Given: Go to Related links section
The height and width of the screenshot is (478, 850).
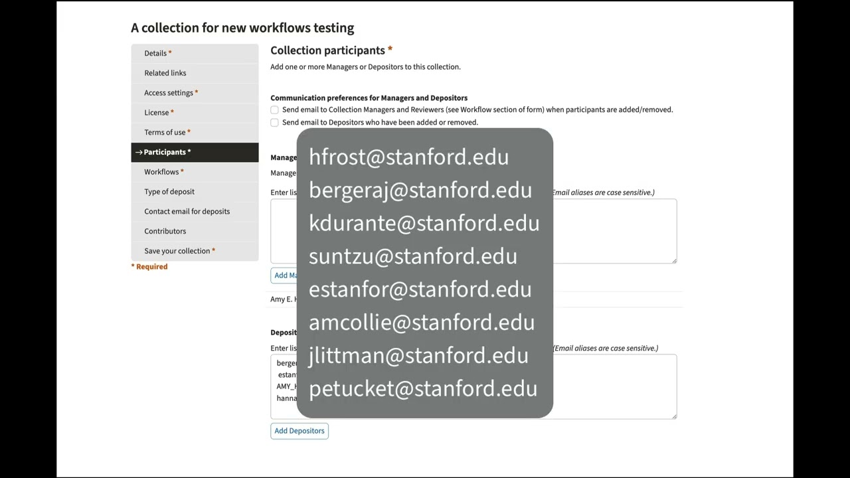Looking at the screenshot, I should point(195,73).
